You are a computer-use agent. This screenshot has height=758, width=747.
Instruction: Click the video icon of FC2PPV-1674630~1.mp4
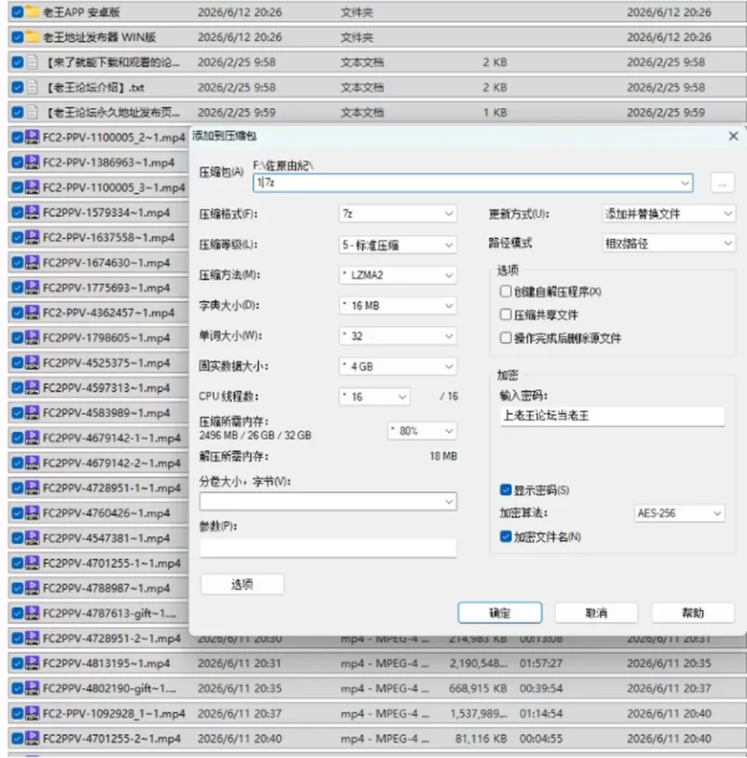point(32,263)
